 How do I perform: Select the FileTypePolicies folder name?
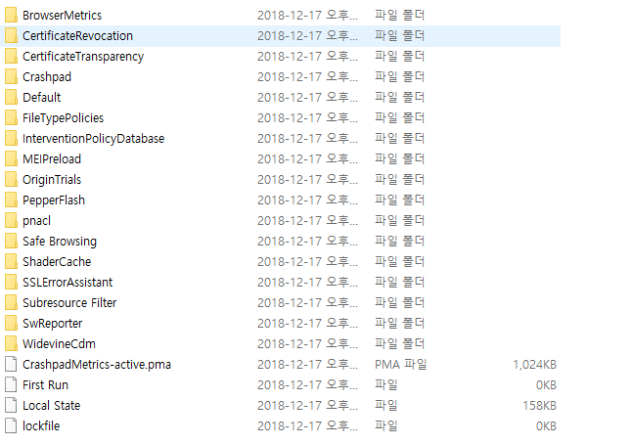63,118
